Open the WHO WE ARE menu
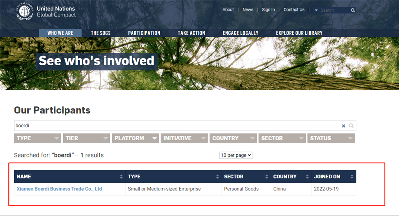This screenshot has width=399, height=216. 60,33
